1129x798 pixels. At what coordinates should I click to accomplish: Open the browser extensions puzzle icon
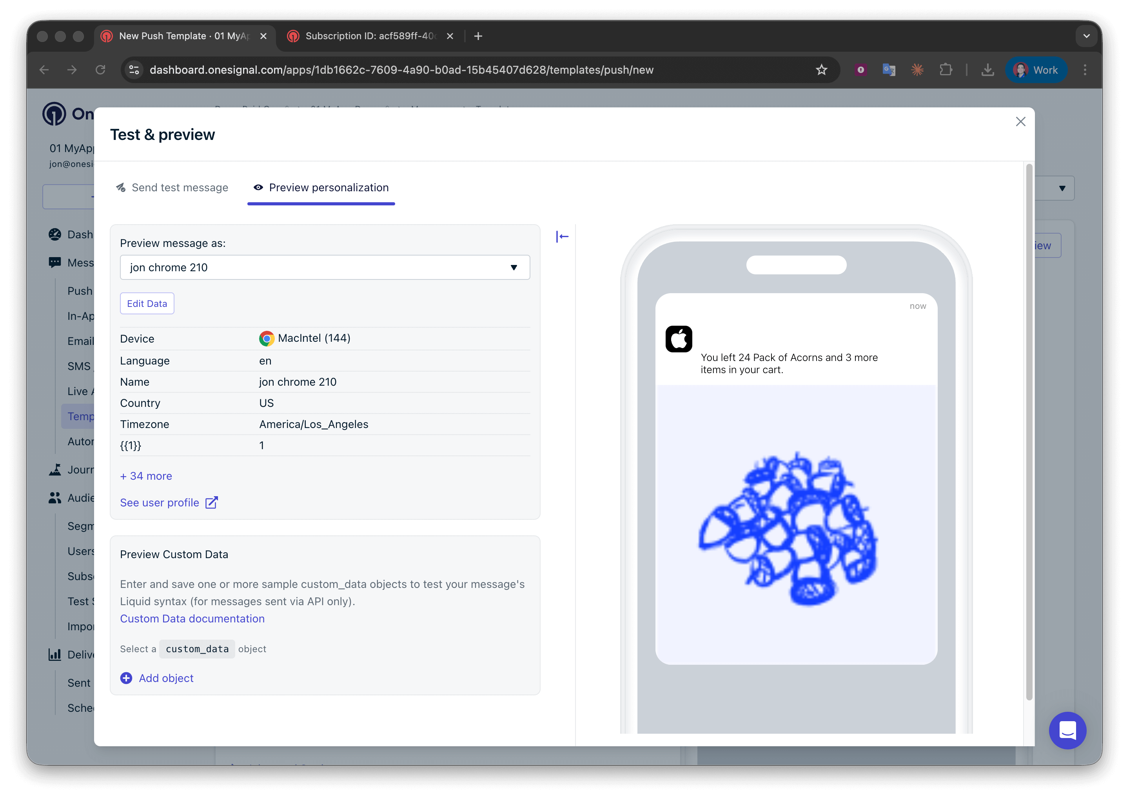[x=946, y=70]
